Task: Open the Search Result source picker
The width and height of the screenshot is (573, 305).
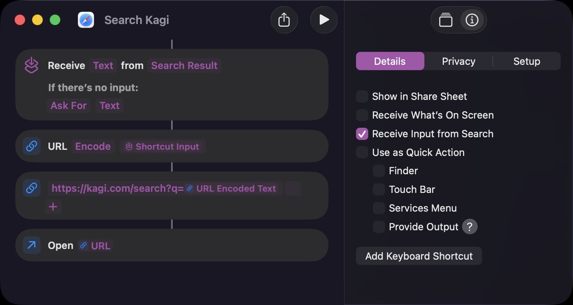Action: click(185, 65)
